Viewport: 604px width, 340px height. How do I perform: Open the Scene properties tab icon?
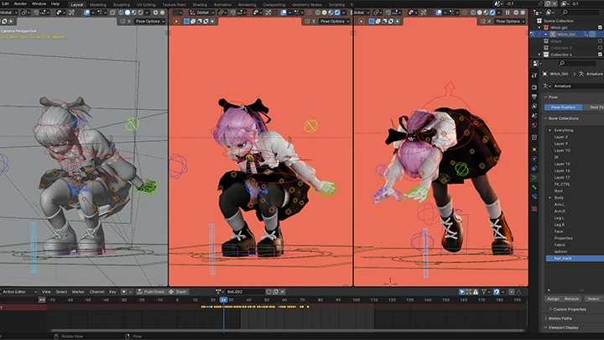point(534,115)
